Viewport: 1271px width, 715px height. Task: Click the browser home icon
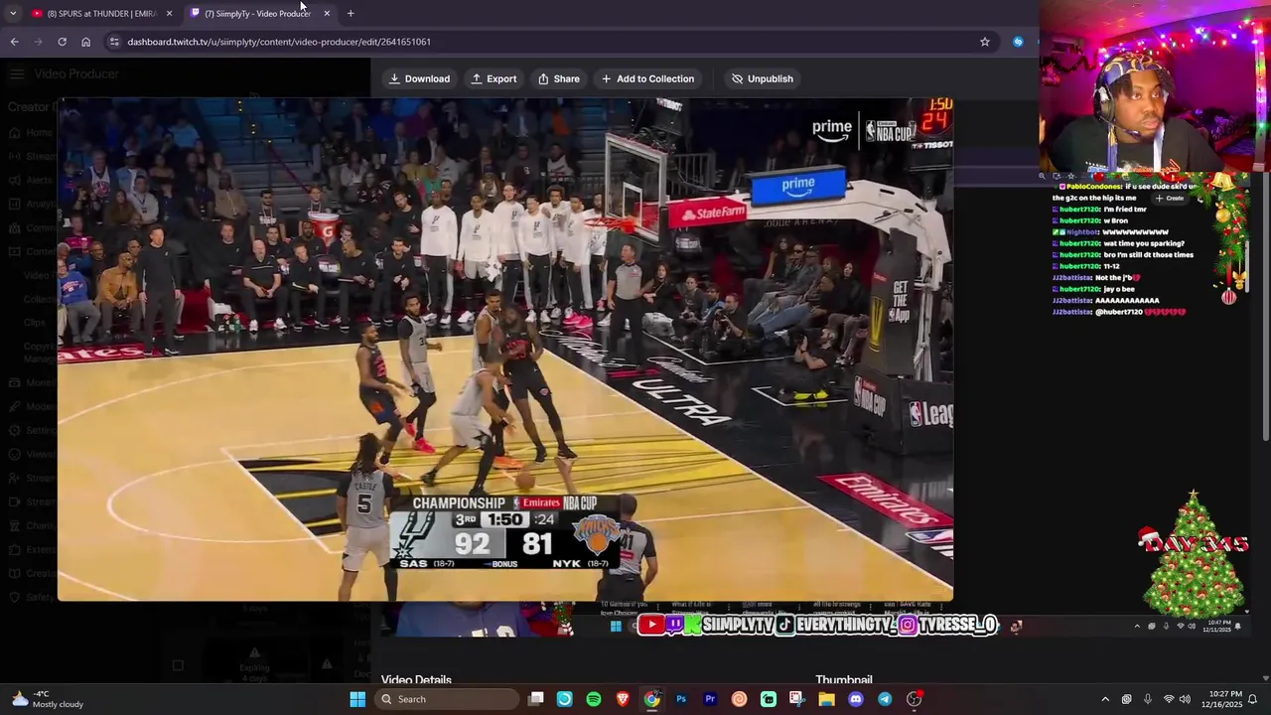pyautogui.click(x=85, y=42)
